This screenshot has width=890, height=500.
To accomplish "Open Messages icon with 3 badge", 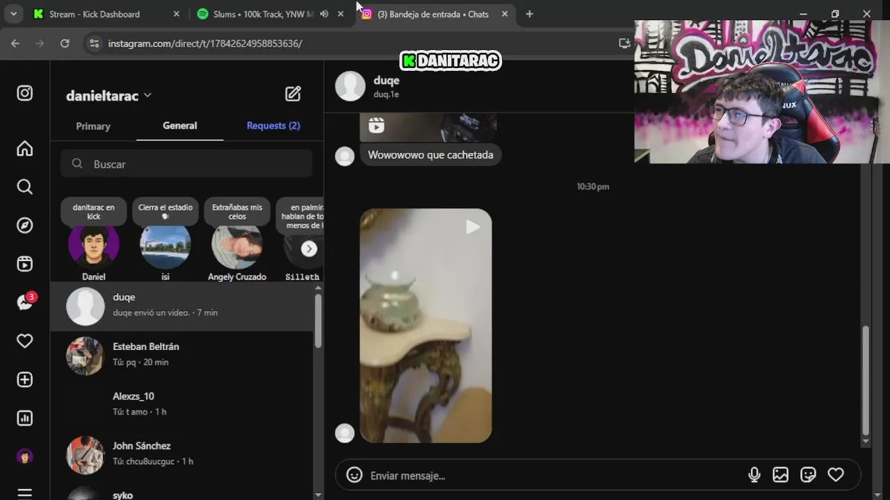I will click(x=25, y=303).
